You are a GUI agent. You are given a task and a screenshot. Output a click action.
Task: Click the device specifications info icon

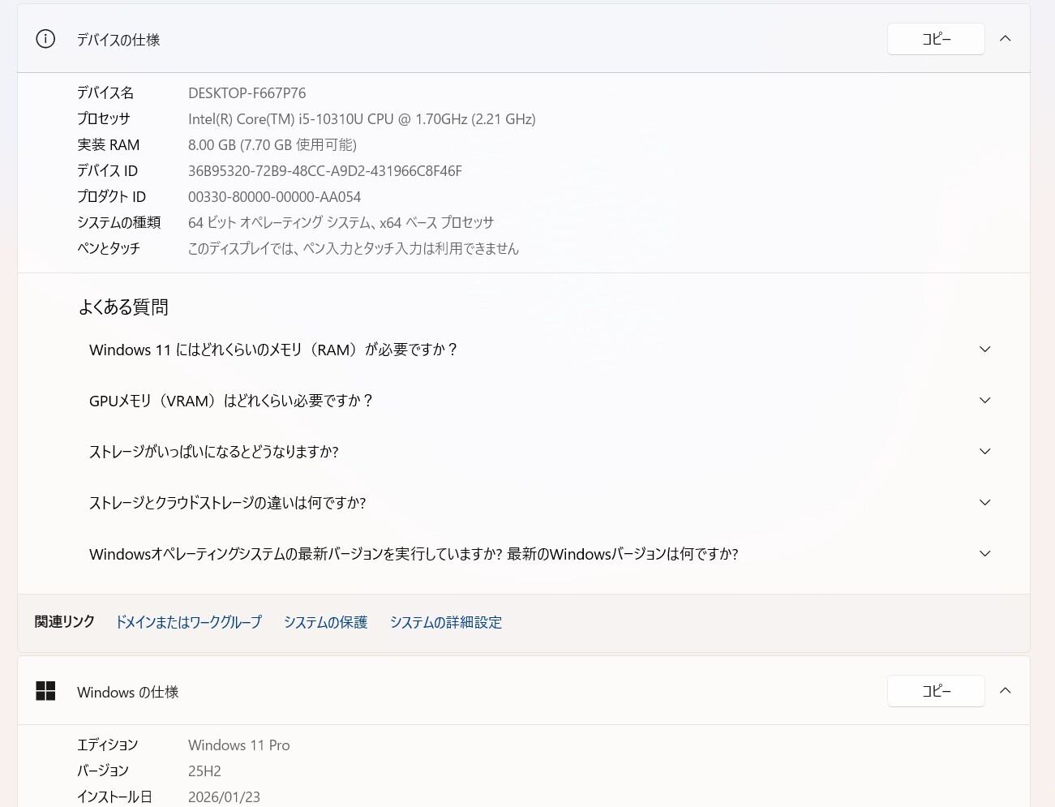point(45,39)
